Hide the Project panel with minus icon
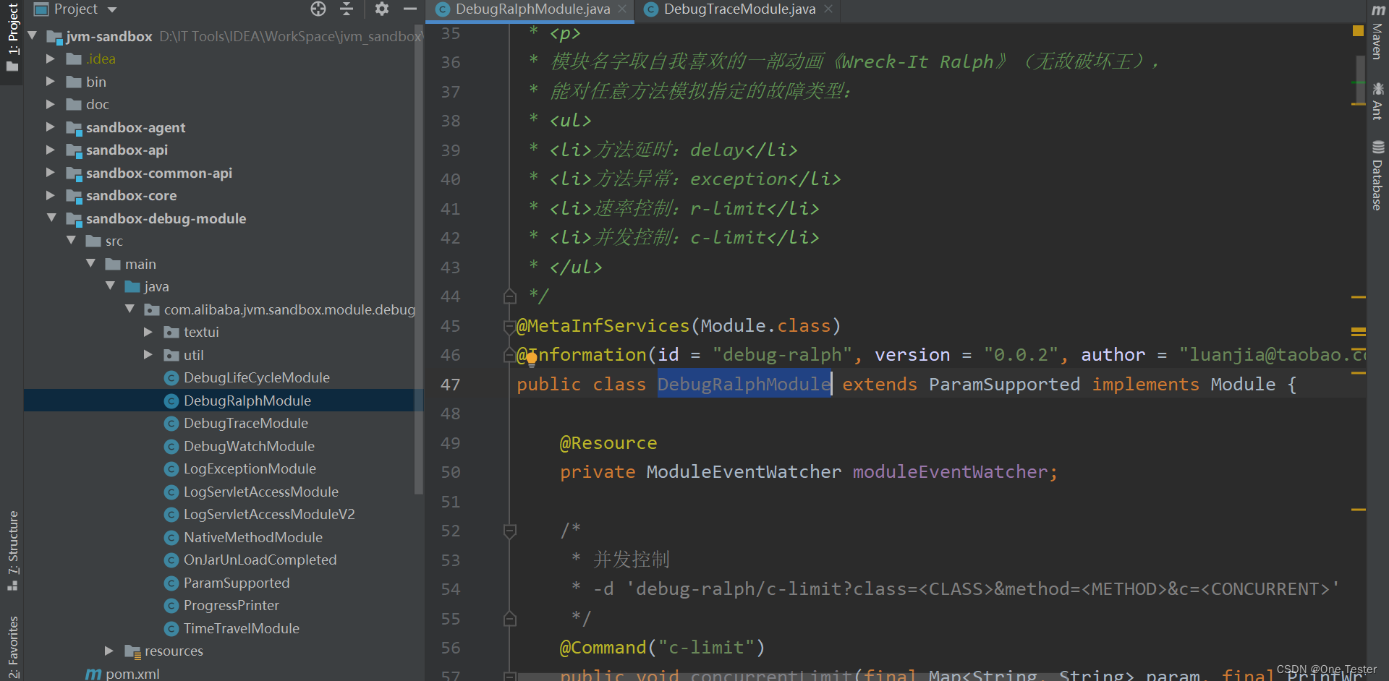Screen dimensions: 1389x681 pyautogui.click(x=410, y=9)
